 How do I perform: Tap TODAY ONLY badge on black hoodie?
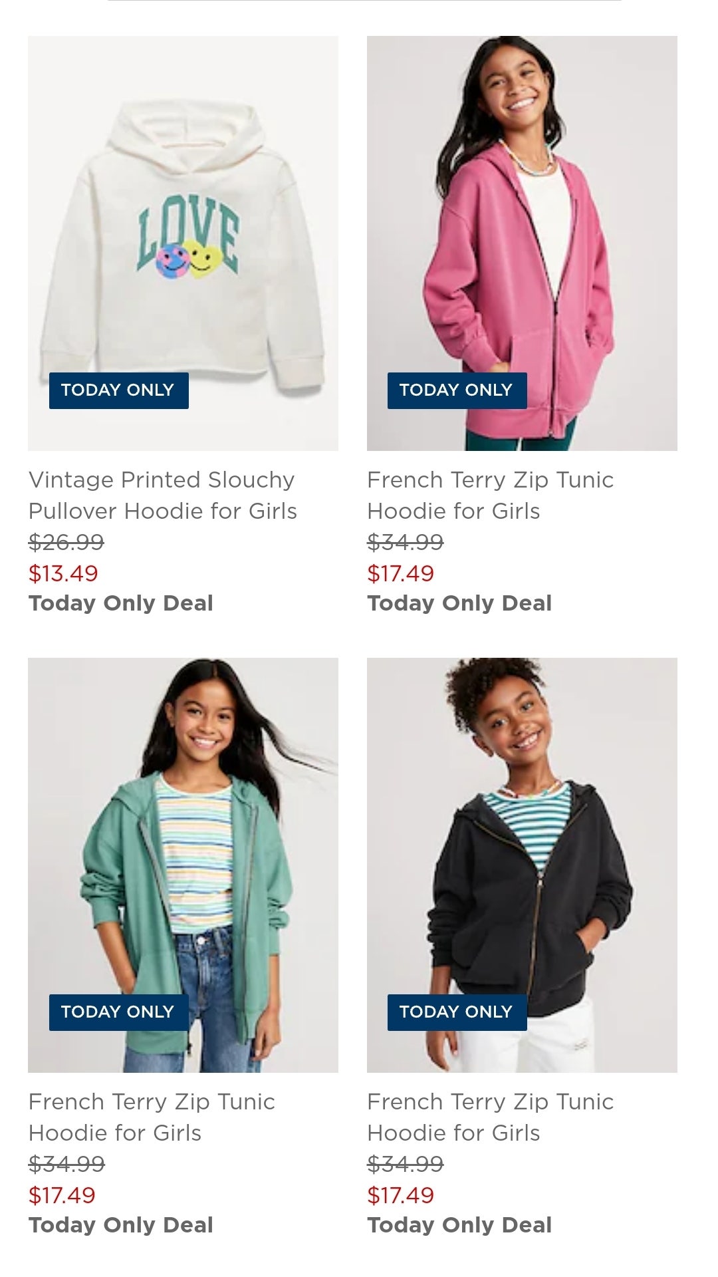457,1012
